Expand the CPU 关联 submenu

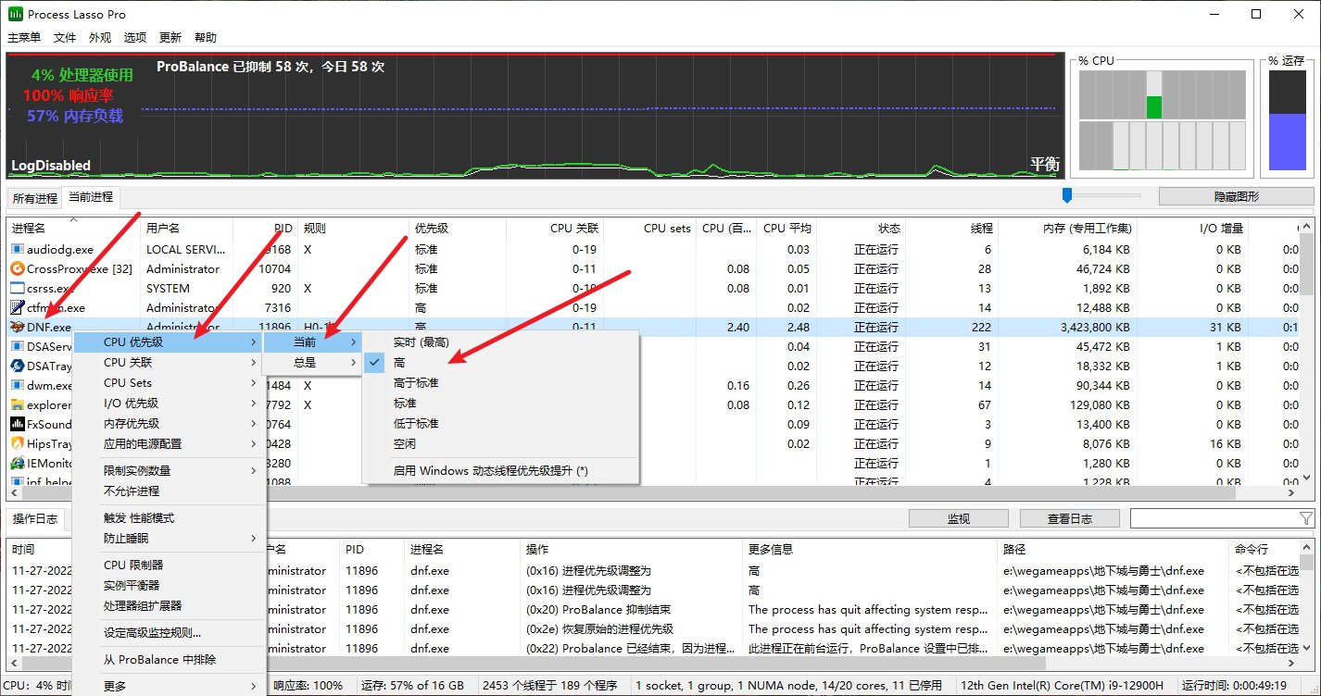coord(170,363)
